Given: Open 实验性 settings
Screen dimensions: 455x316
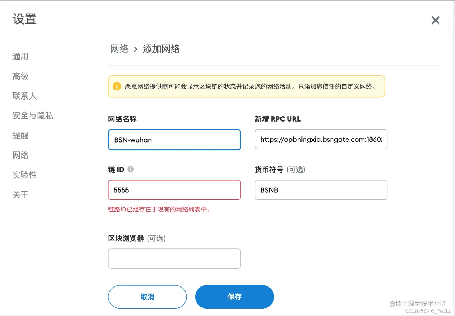Looking at the screenshot, I should pyautogui.click(x=25, y=175).
